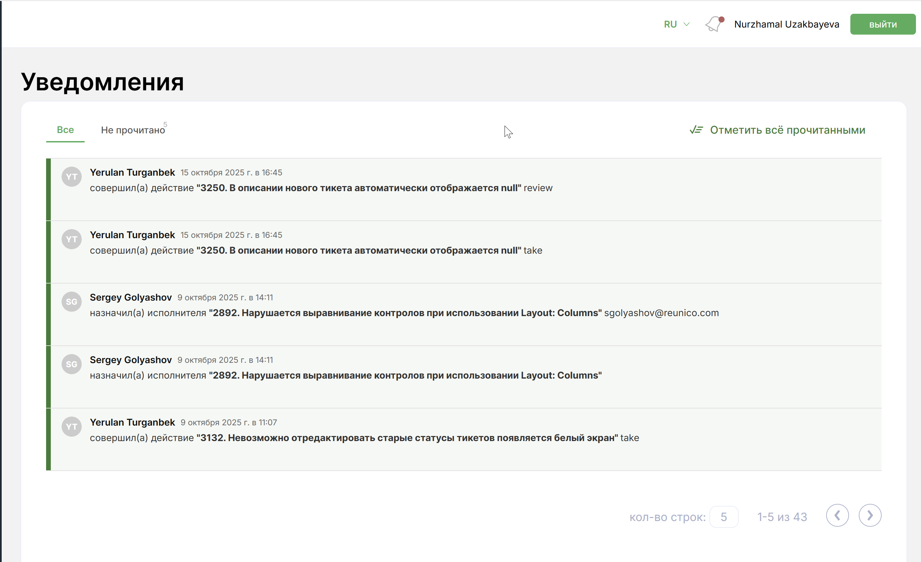921x562 pixels.
Task: Click user name Nurzhamal Uzakbayeva
Action: point(786,24)
